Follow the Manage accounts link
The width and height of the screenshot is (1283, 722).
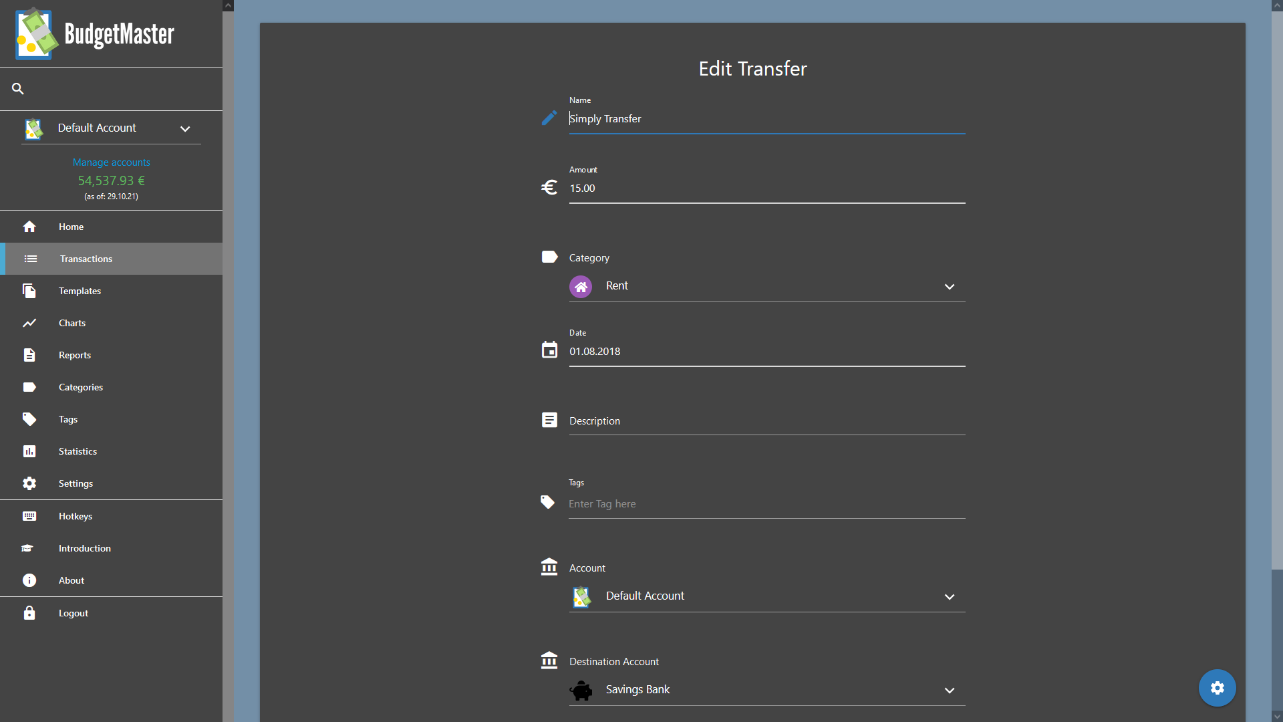[111, 162]
